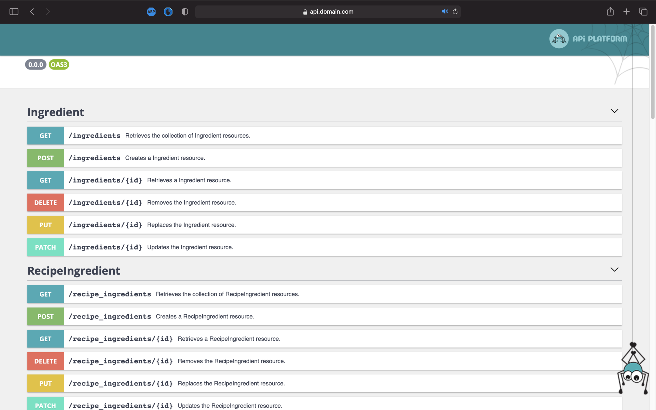656x410 pixels.
Task: Click the blue hand blocker extension icon
Action: pos(168,12)
